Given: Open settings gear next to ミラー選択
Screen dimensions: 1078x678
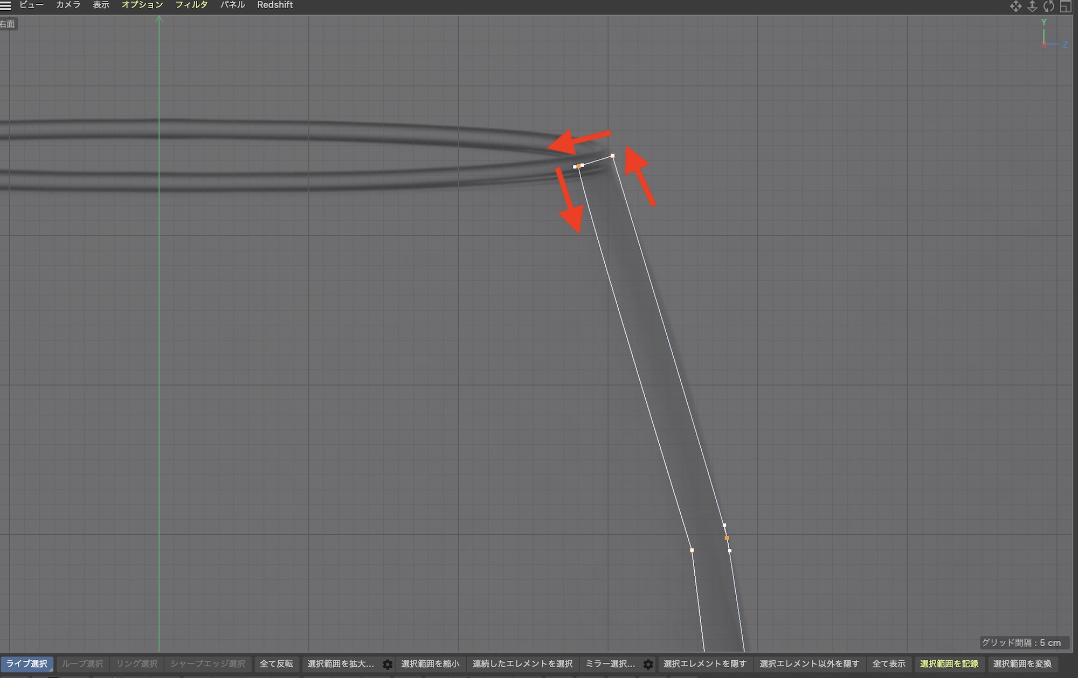Looking at the screenshot, I should pos(648,665).
